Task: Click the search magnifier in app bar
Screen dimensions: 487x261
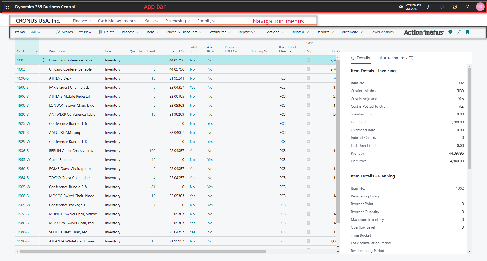Action: click(429, 7)
